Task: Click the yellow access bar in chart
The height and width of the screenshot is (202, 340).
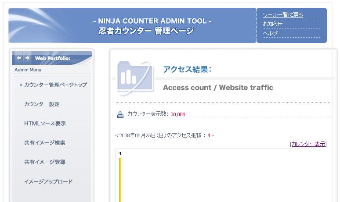Action: tap(120, 180)
